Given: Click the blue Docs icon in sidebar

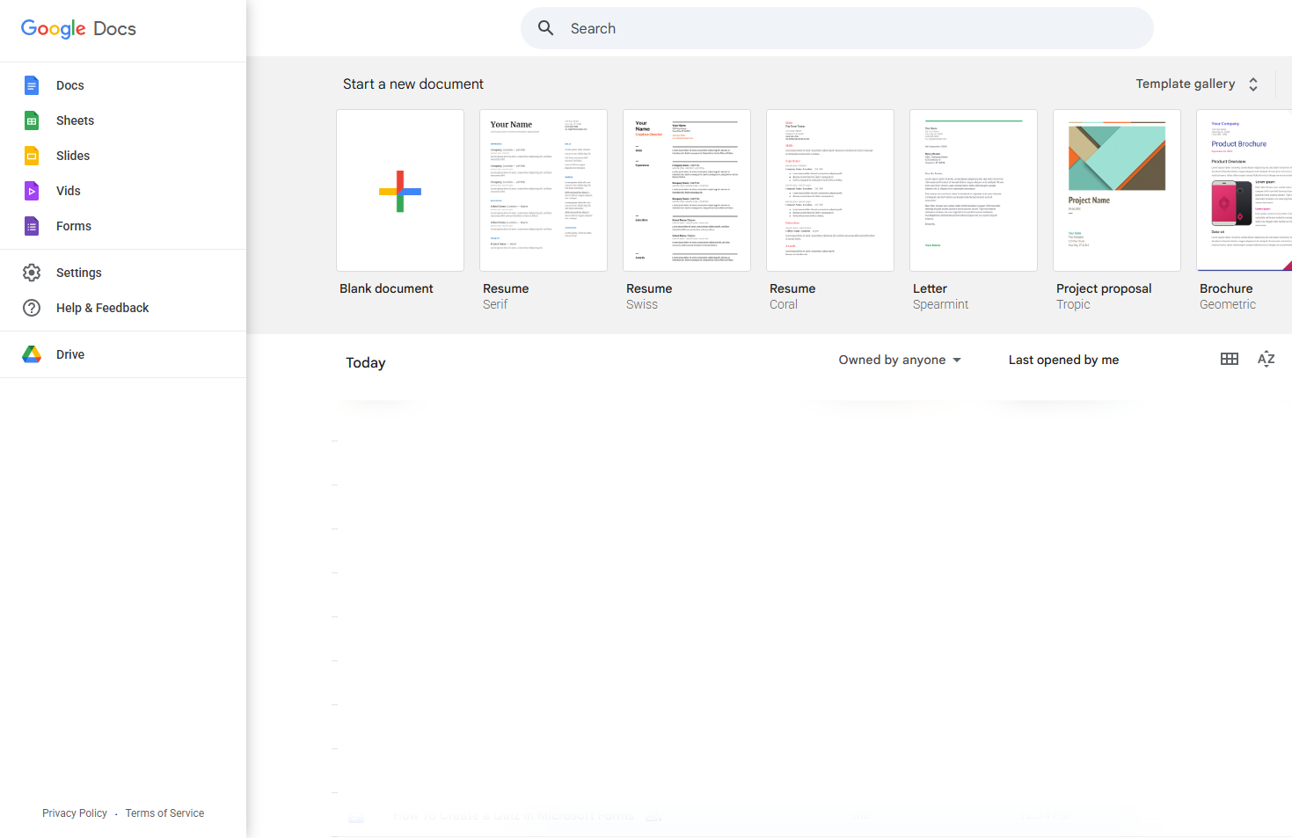Looking at the screenshot, I should (32, 85).
